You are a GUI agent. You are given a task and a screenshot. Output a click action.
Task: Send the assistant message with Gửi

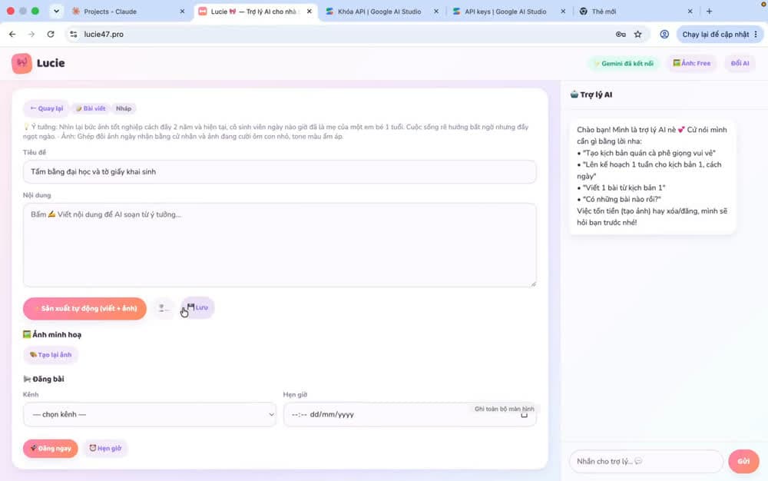(743, 462)
